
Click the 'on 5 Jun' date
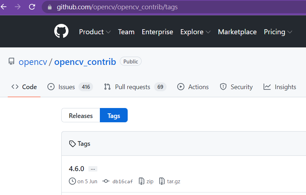(87, 181)
